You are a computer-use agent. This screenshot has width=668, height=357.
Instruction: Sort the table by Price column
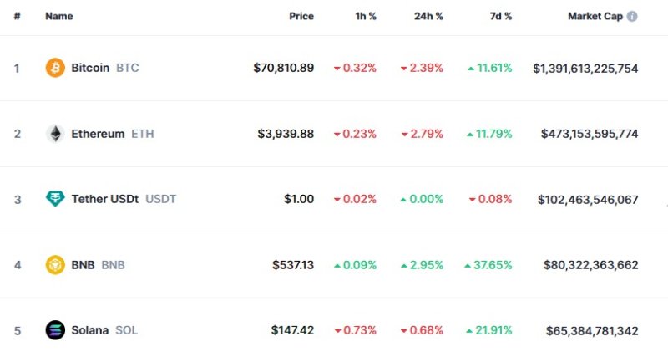(301, 16)
